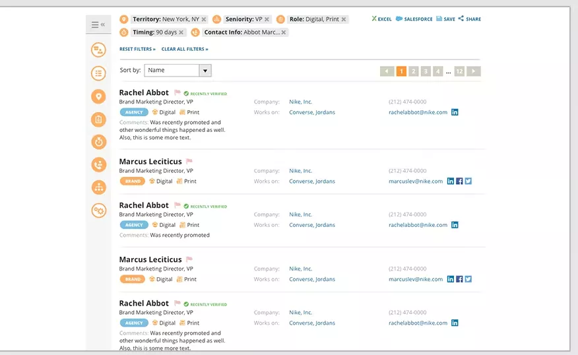Export results to Excel
The width and height of the screenshot is (578, 355).
381,18
